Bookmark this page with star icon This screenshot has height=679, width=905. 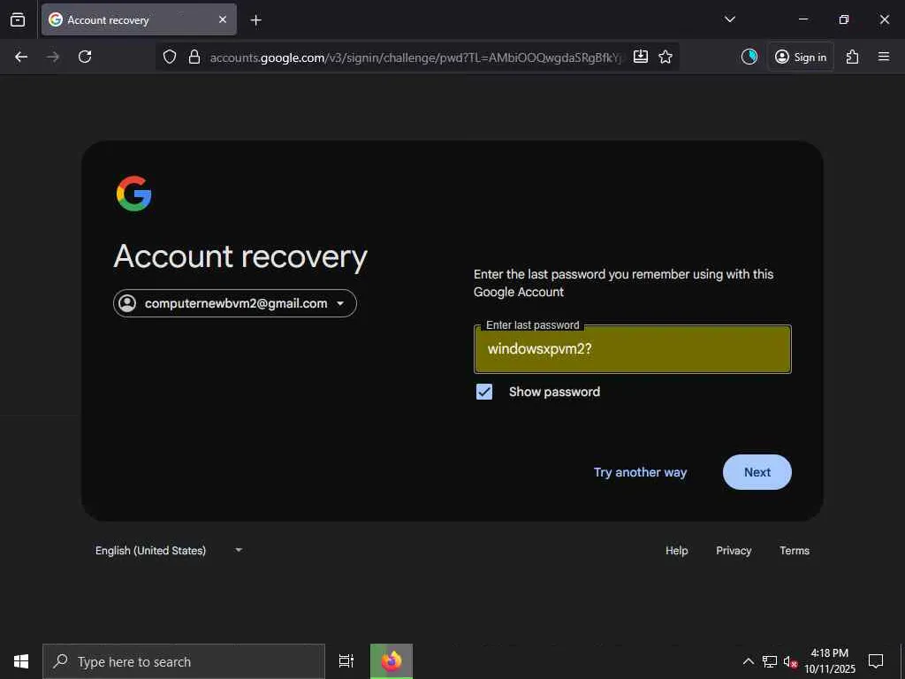[x=665, y=57]
